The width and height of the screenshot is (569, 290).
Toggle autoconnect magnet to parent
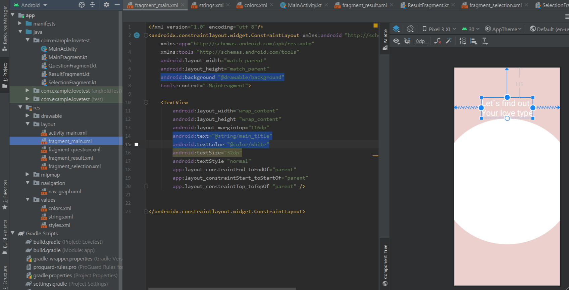[x=407, y=41]
